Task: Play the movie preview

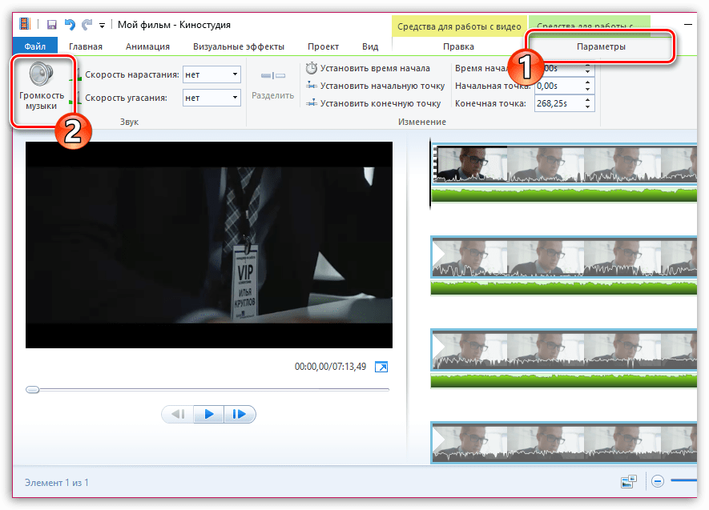Action: coord(209,414)
